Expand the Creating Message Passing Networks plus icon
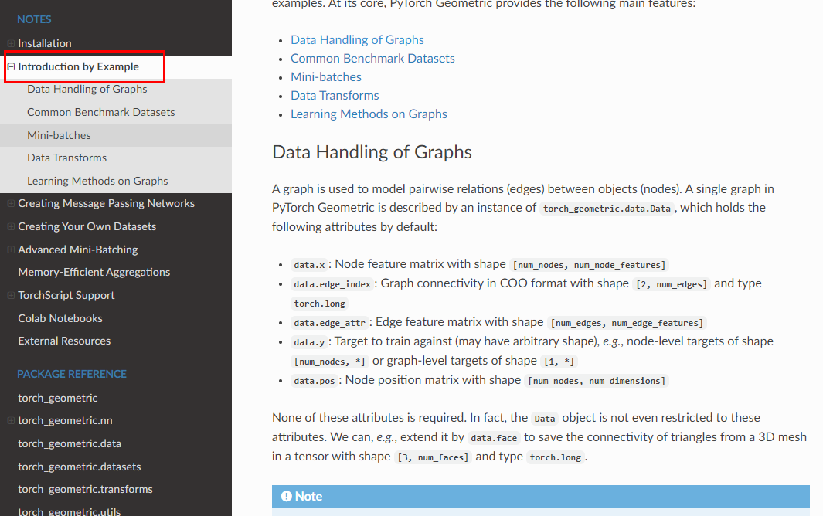823x516 pixels. (x=11, y=203)
